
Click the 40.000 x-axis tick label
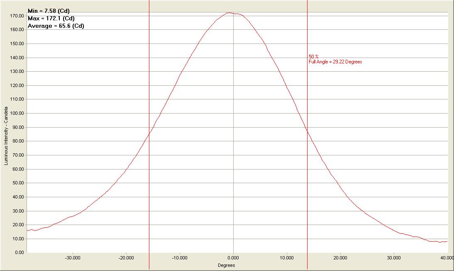447,257
